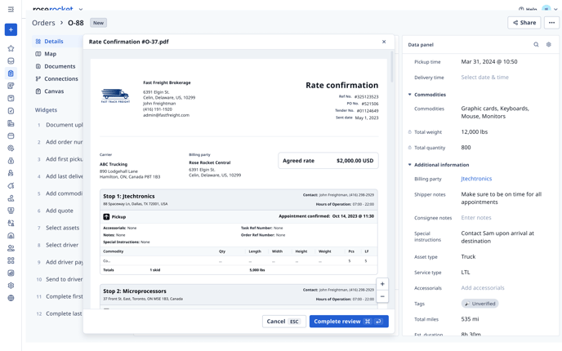The image size is (562, 351).
Task: Search the Data panel with magnifier icon
Action: [x=536, y=45]
